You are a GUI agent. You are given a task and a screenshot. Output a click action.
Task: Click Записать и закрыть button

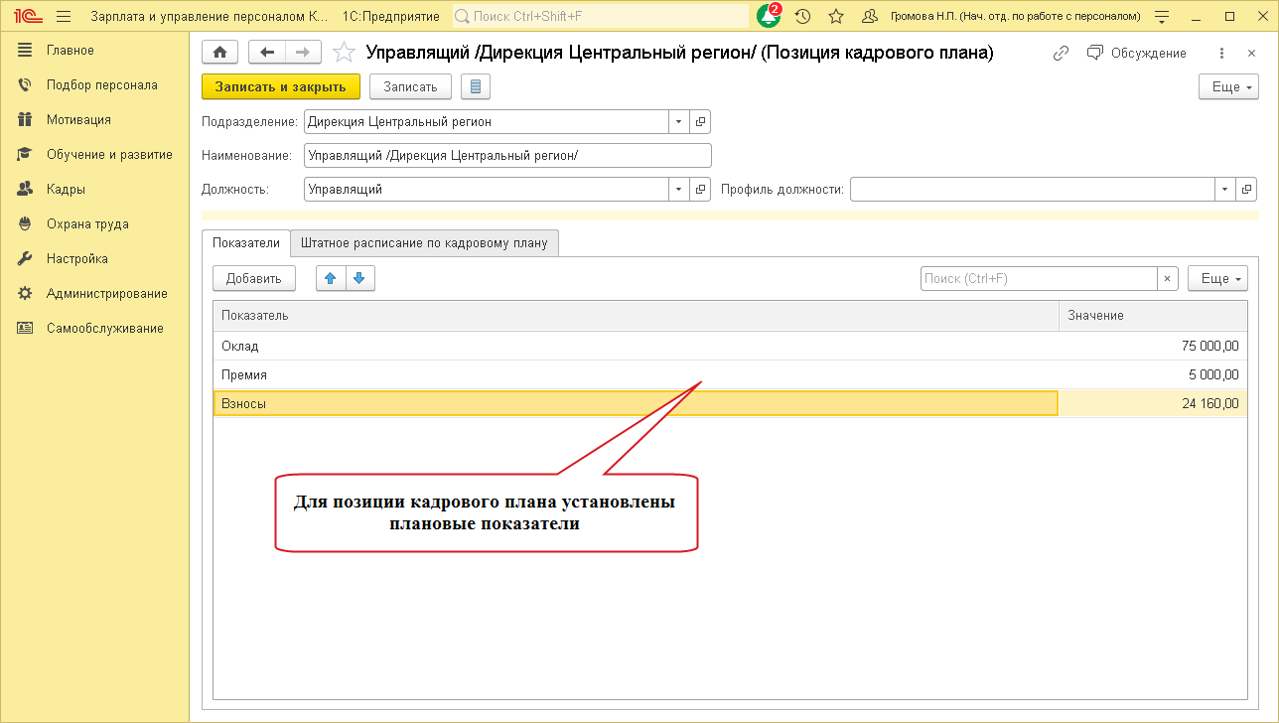coord(281,86)
